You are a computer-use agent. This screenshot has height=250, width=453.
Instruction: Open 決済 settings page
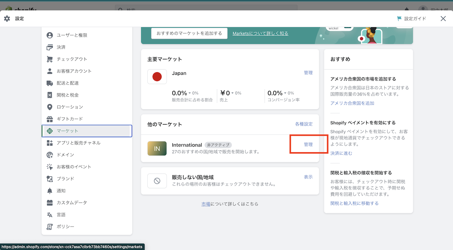tap(87, 47)
